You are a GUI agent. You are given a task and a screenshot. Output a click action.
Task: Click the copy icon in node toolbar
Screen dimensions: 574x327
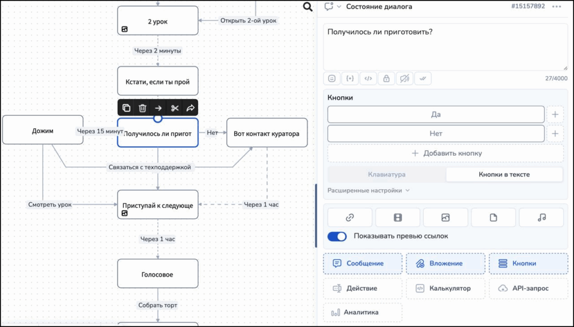[127, 108]
